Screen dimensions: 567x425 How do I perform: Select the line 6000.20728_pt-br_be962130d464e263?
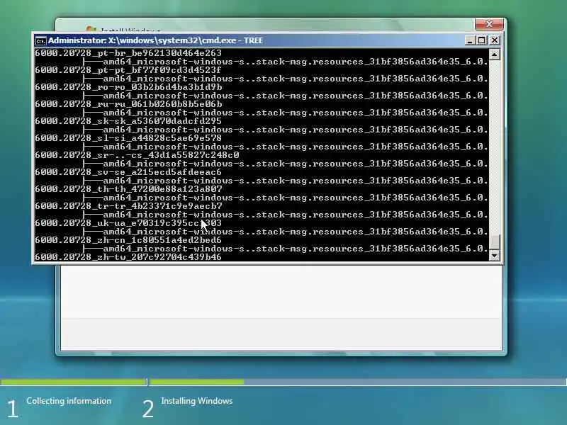128,53
